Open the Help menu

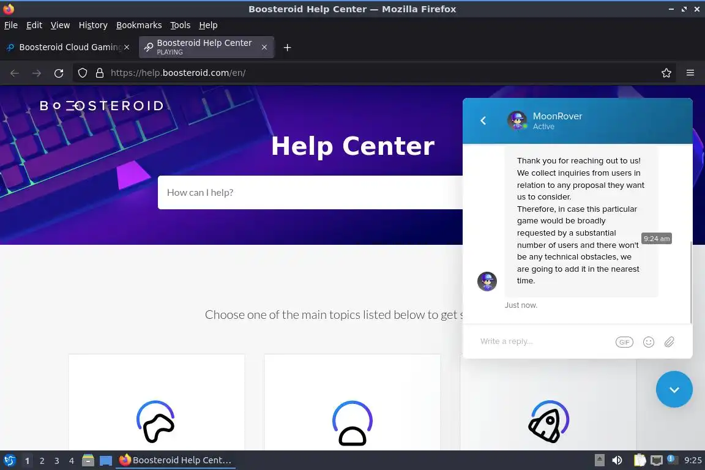pyautogui.click(x=208, y=25)
